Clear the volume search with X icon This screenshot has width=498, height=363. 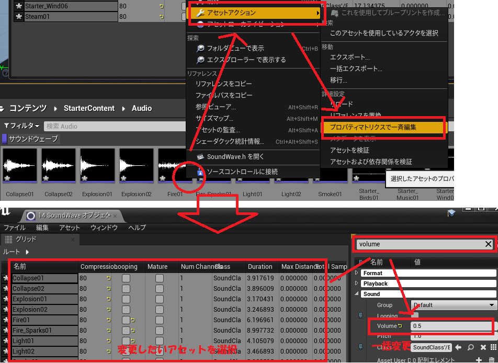click(488, 244)
